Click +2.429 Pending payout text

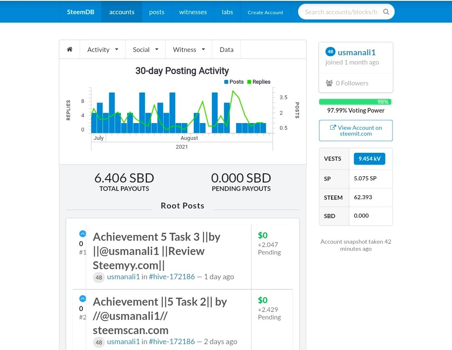pos(269,313)
